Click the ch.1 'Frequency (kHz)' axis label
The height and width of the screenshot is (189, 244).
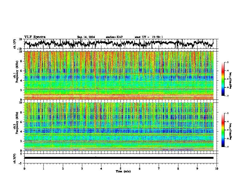pos(17,72)
